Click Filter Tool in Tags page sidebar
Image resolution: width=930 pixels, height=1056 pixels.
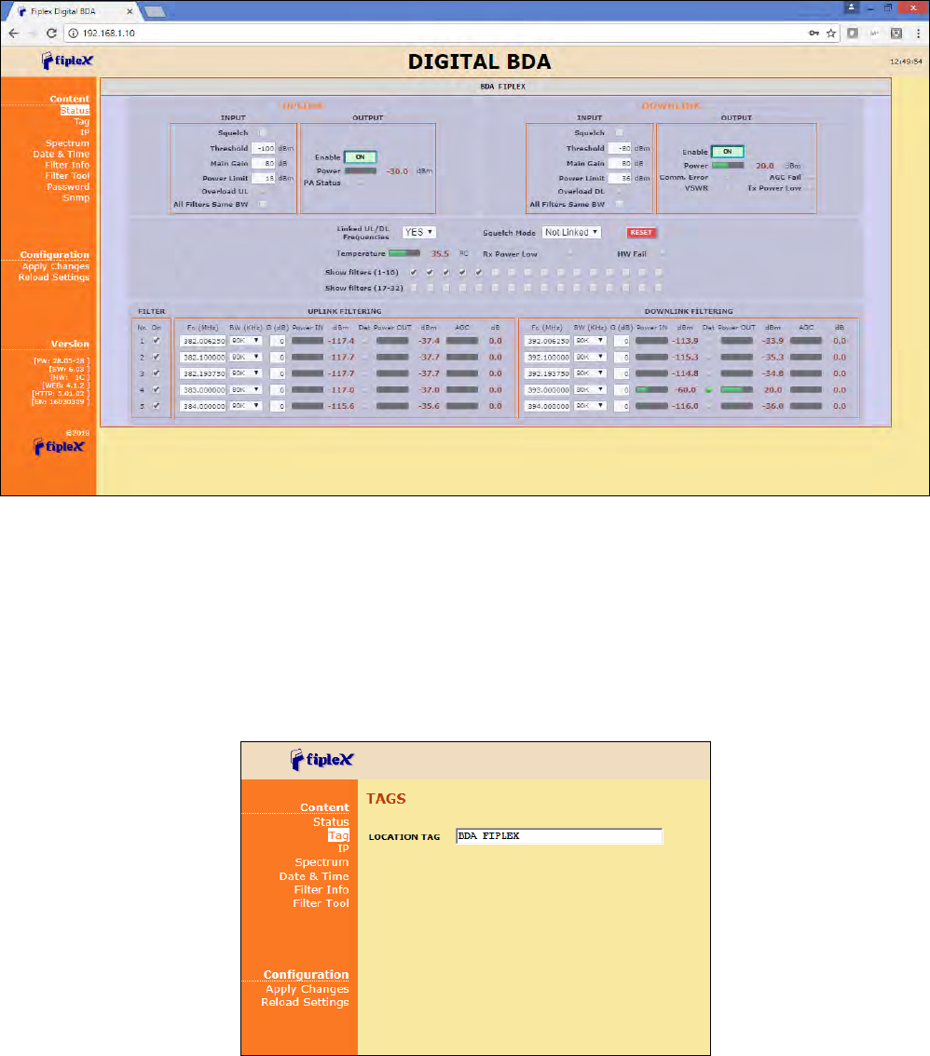(x=321, y=903)
